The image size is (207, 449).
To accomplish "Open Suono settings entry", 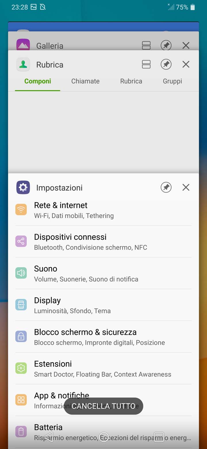I will [103, 273].
